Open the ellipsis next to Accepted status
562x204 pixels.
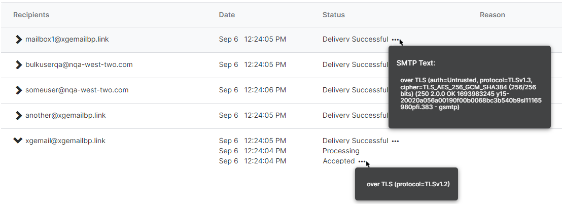click(x=361, y=161)
